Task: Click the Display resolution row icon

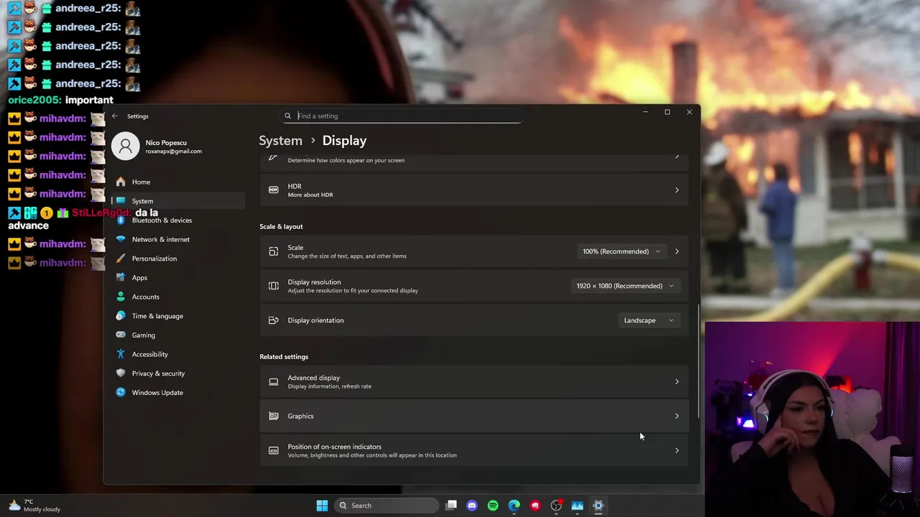Action: [x=273, y=286]
